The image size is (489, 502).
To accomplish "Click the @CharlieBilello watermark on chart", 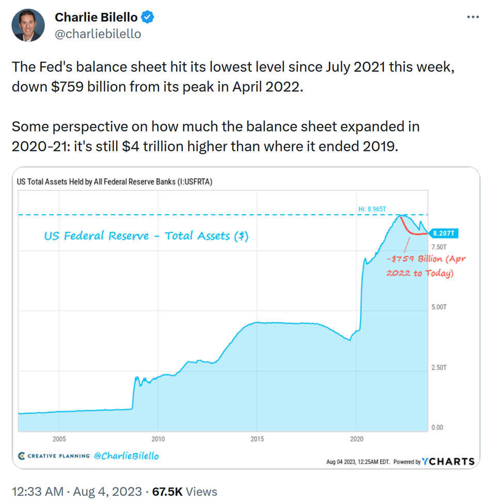I will 127,456.
